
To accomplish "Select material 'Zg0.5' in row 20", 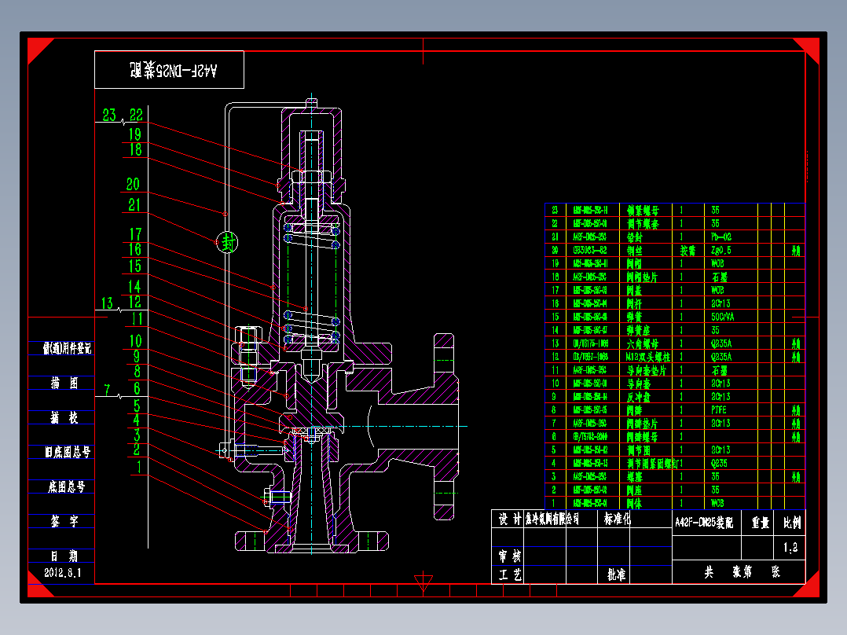I will click(720, 250).
